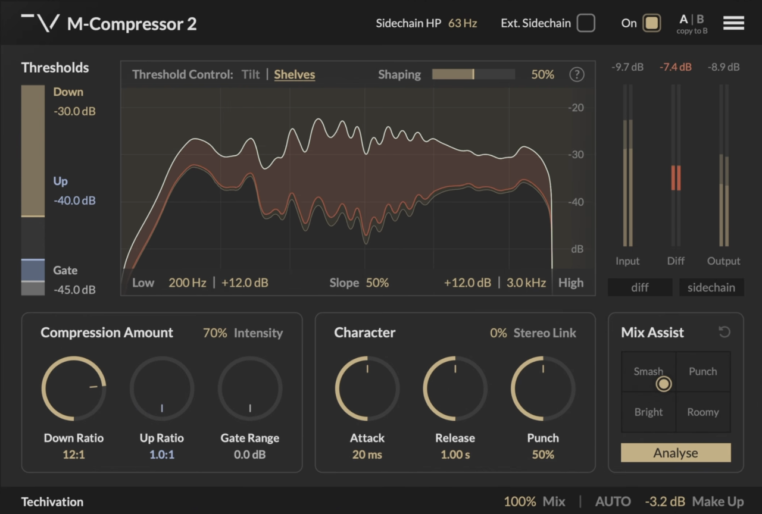762x514 pixels.
Task: Toggle AUTO make up gain
Action: (613, 502)
